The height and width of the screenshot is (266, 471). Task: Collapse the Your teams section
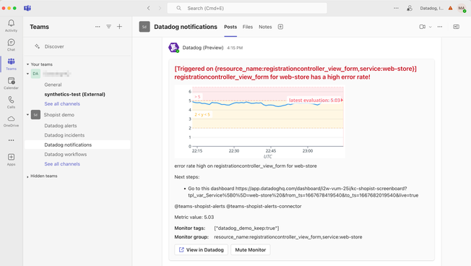coord(27,64)
